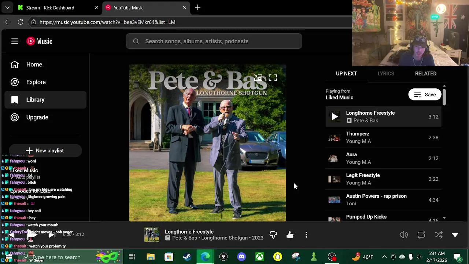Click the Legit Freestyle thumbnail
This screenshot has width=469, height=264.
[x=334, y=179]
